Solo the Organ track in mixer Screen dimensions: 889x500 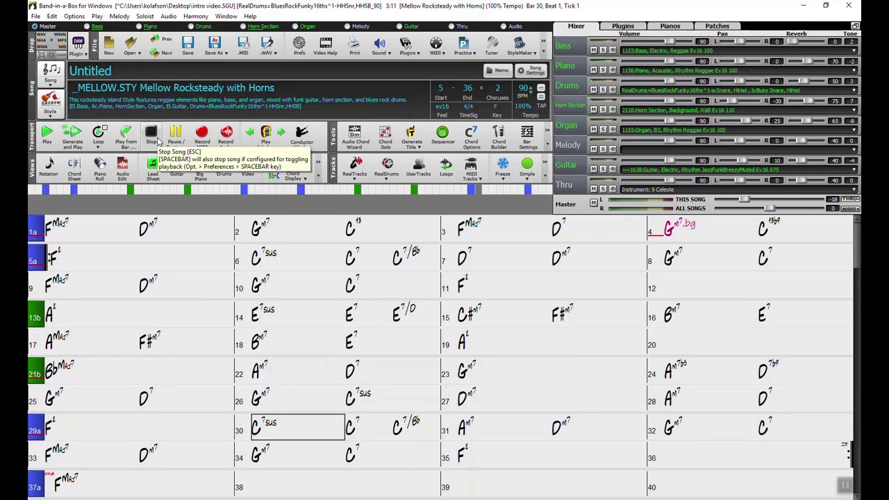pos(603,129)
